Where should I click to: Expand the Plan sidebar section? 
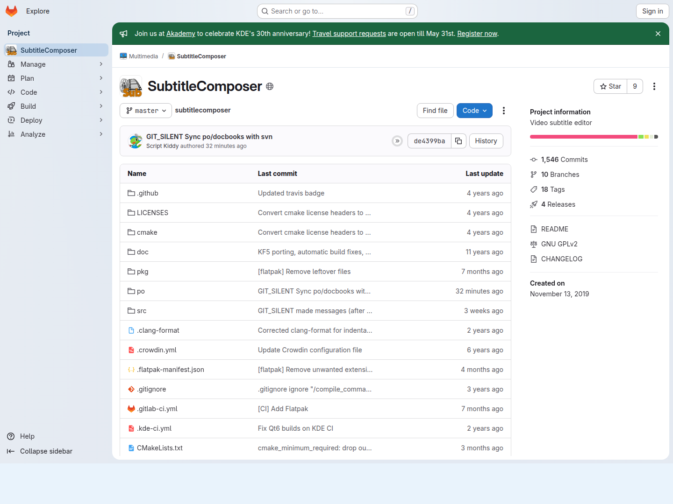pos(56,78)
